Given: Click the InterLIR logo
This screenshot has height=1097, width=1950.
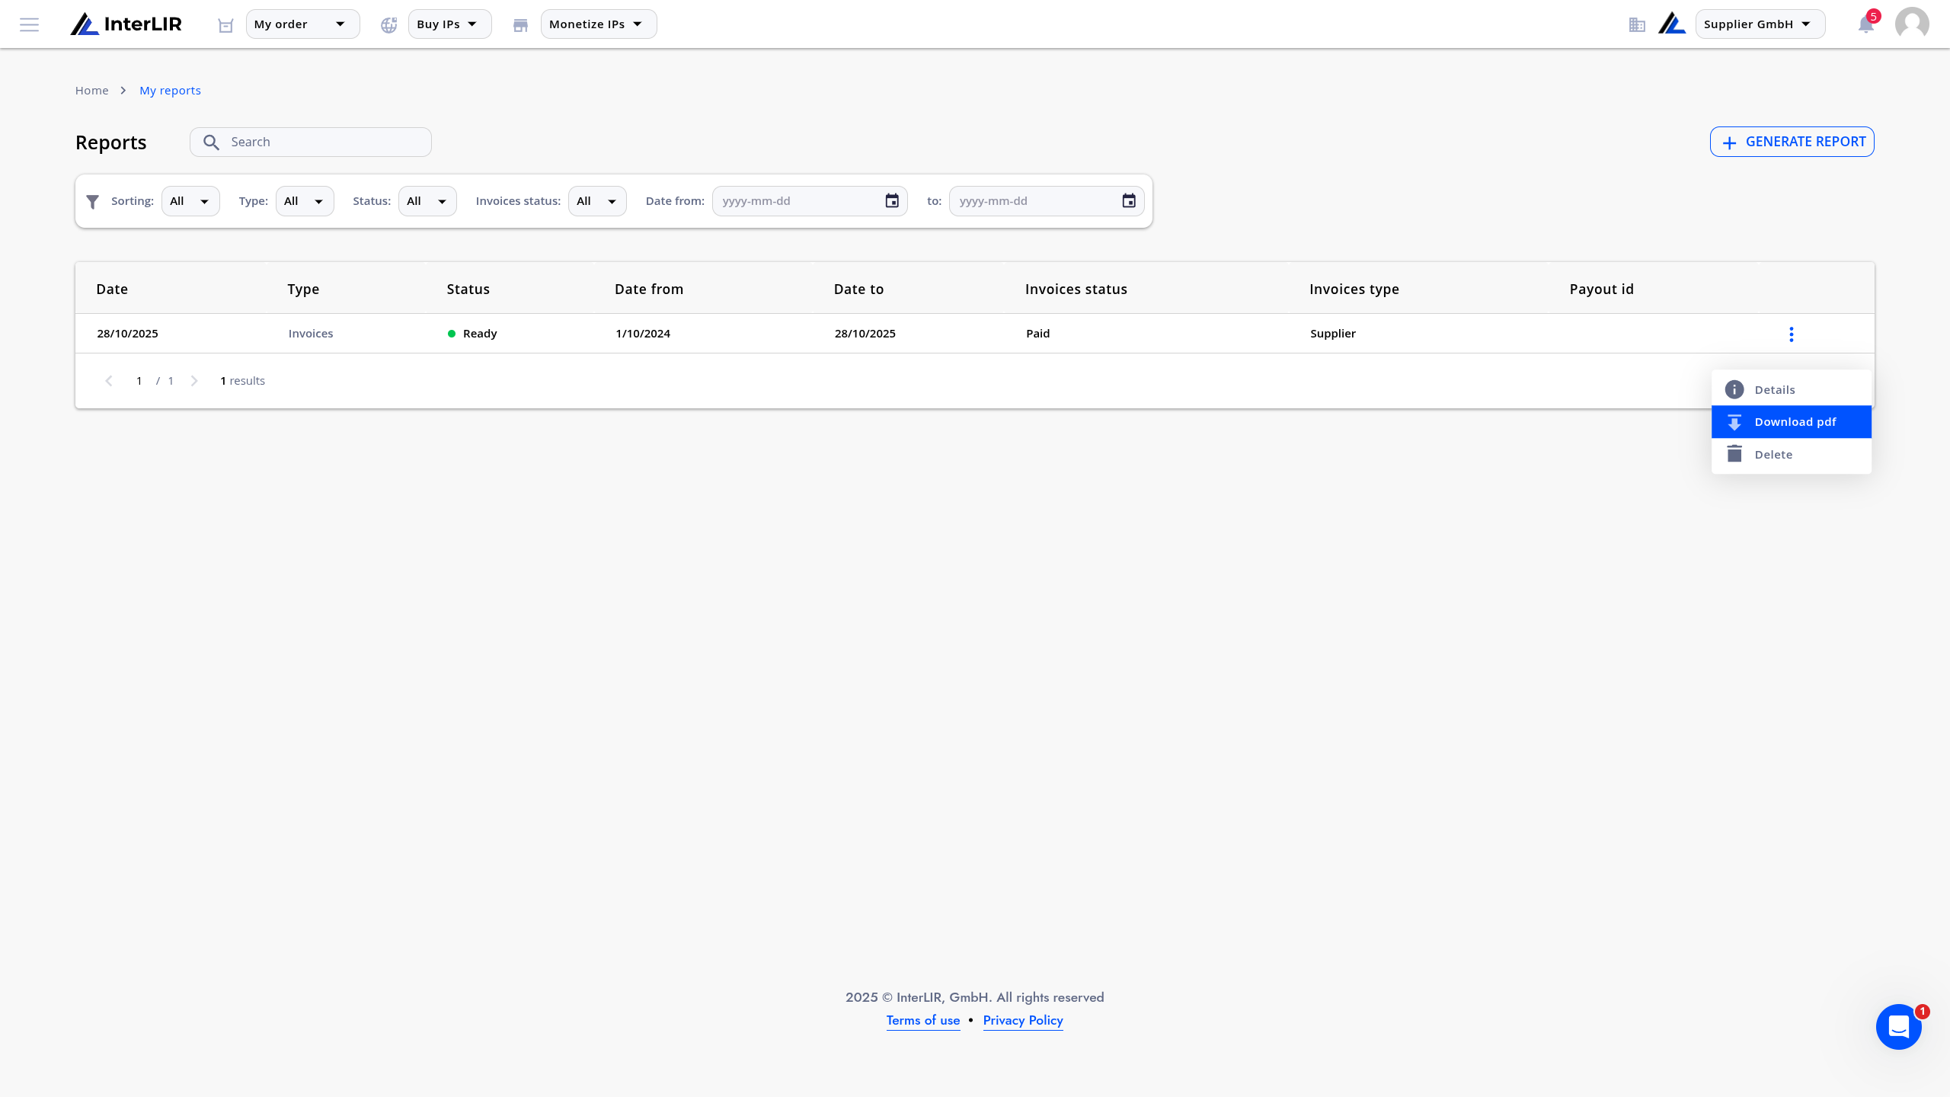Looking at the screenshot, I should [x=126, y=24].
